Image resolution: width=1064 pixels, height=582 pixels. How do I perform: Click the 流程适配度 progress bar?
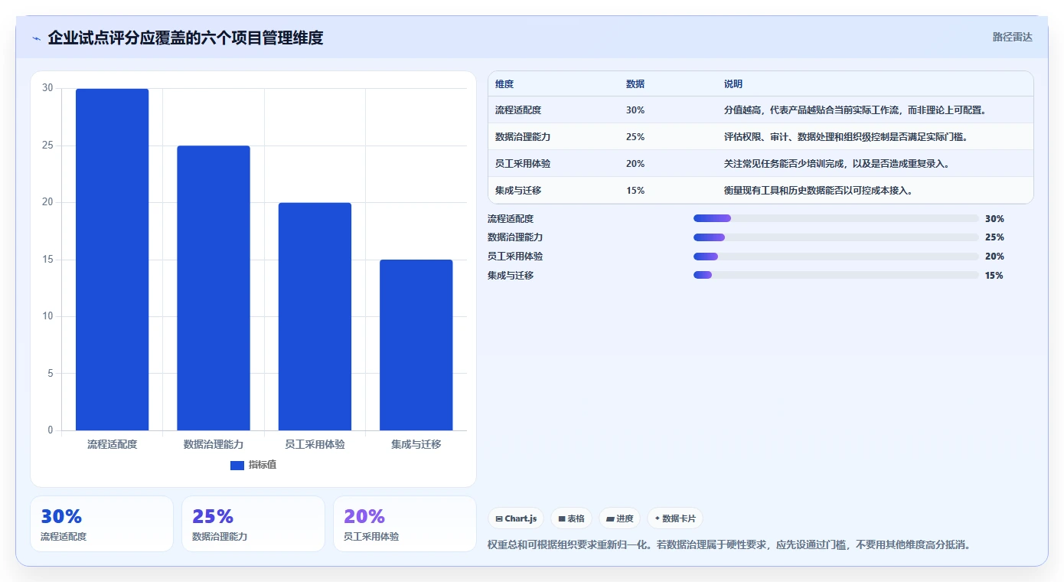click(x=836, y=218)
